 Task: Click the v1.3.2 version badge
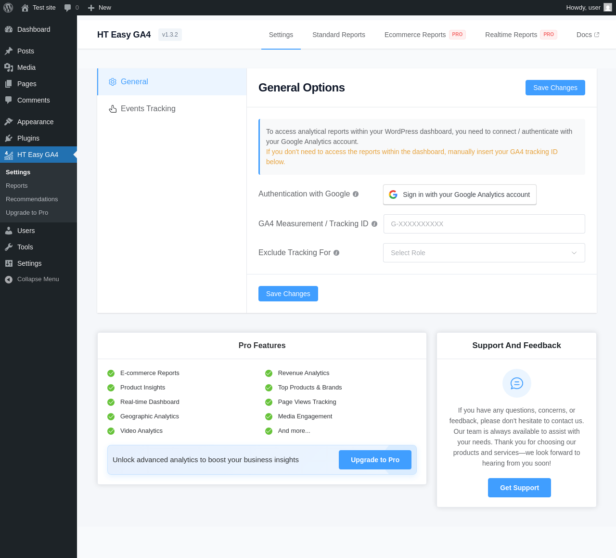click(x=170, y=35)
